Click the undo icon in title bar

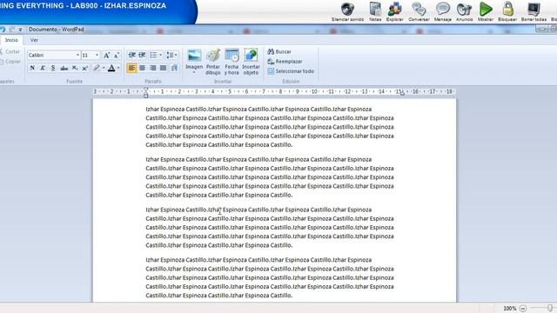click(3, 29)
